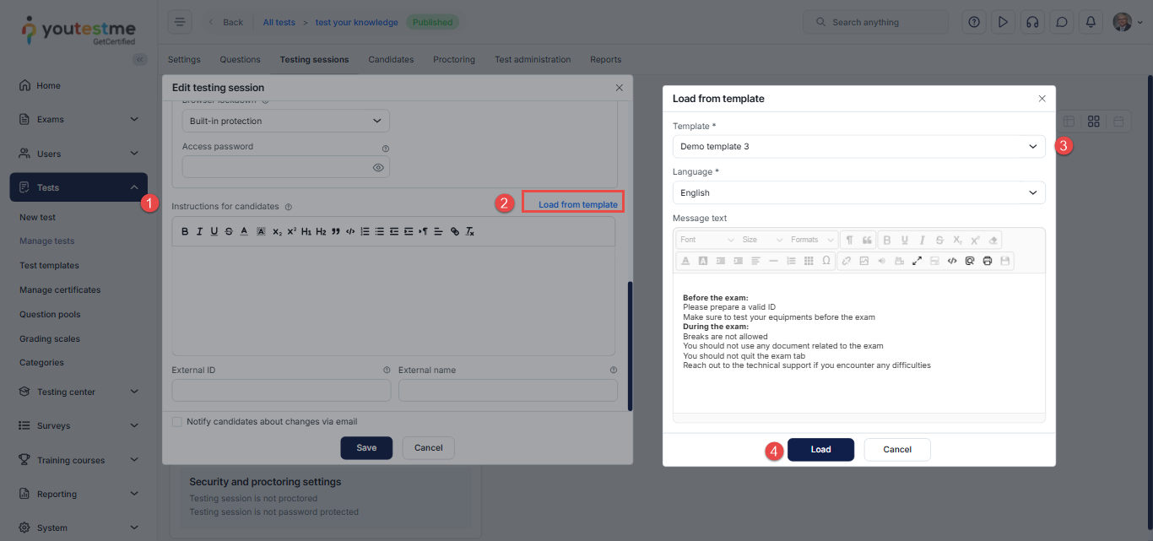Switch to the Candidates tab

click(391, 60)
